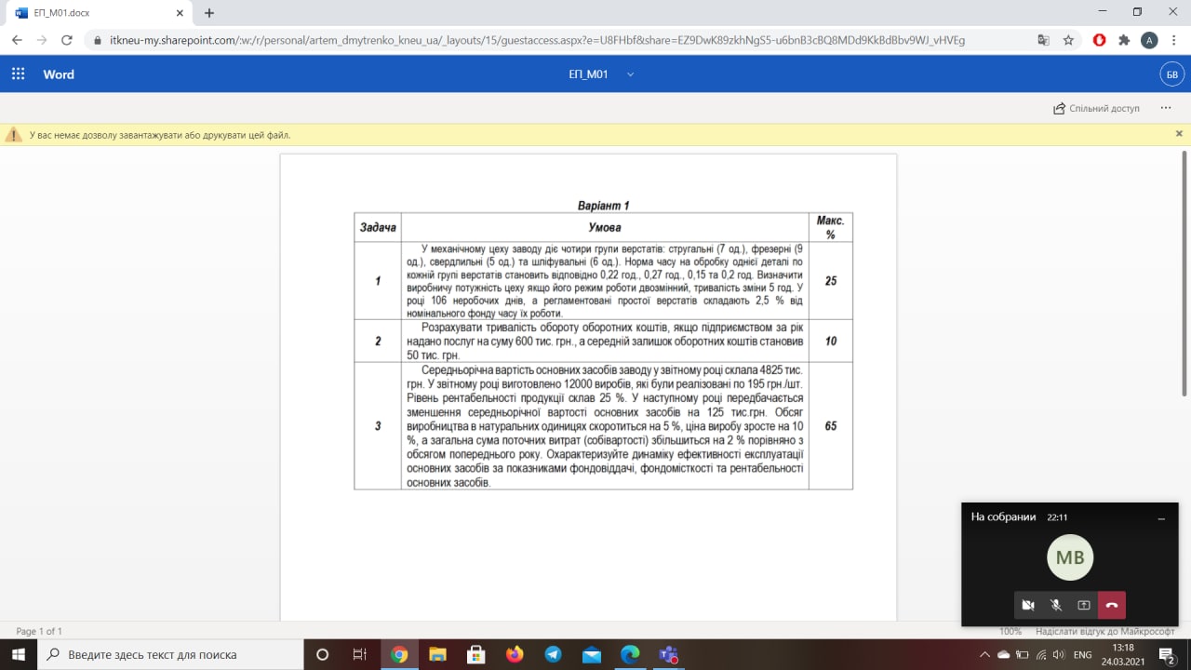Open Google Translate page icon
The width and height of the screenshot is (1191, 670).
(1044, 40)
